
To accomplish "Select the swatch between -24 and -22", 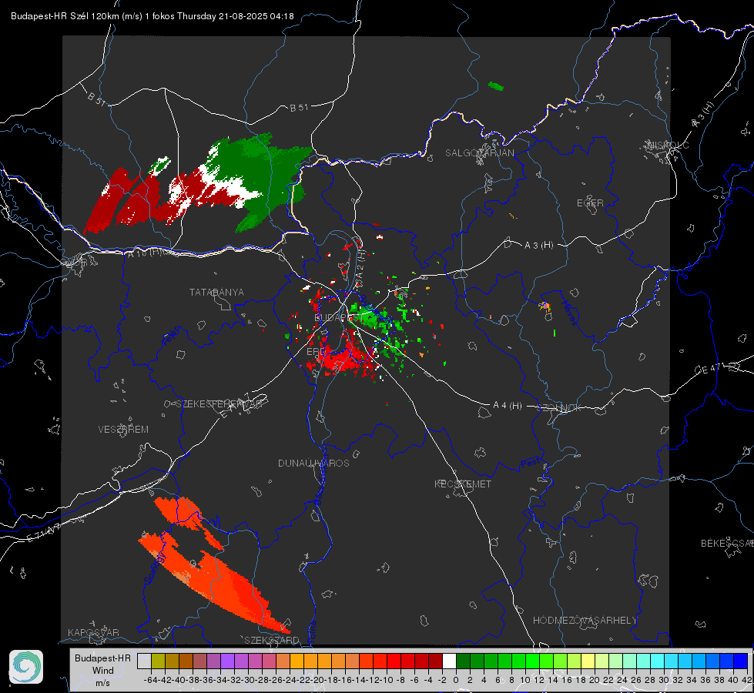I will coord(297,661).
